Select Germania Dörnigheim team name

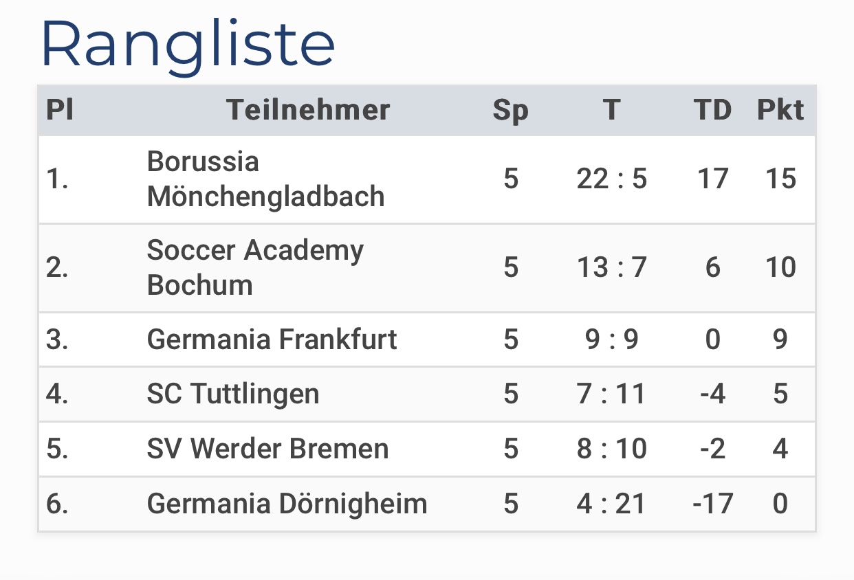click(x=287, y=504)
